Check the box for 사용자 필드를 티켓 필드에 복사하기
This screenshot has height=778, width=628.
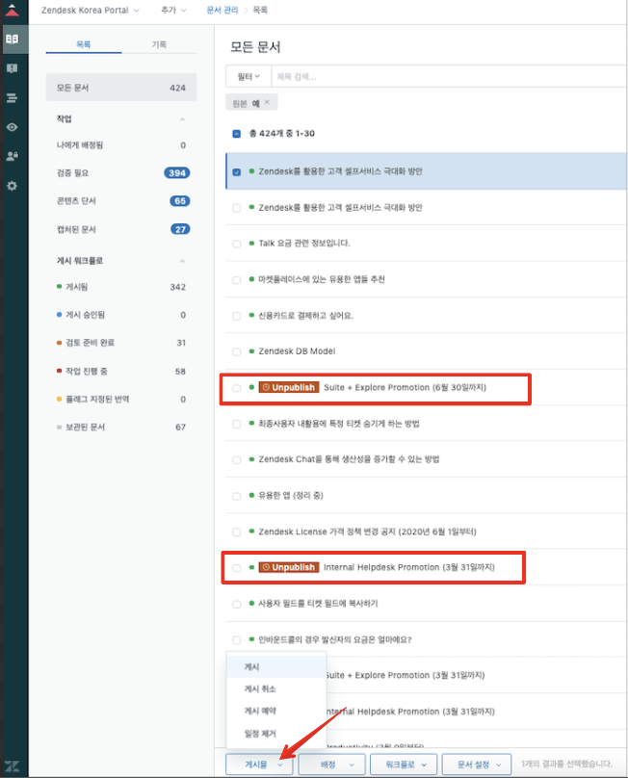[x=237, y=605]
